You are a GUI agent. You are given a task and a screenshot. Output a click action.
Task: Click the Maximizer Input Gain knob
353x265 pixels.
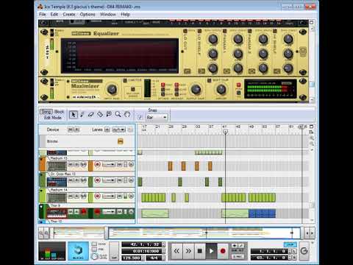pyautogui.click(x=112, y=89)
